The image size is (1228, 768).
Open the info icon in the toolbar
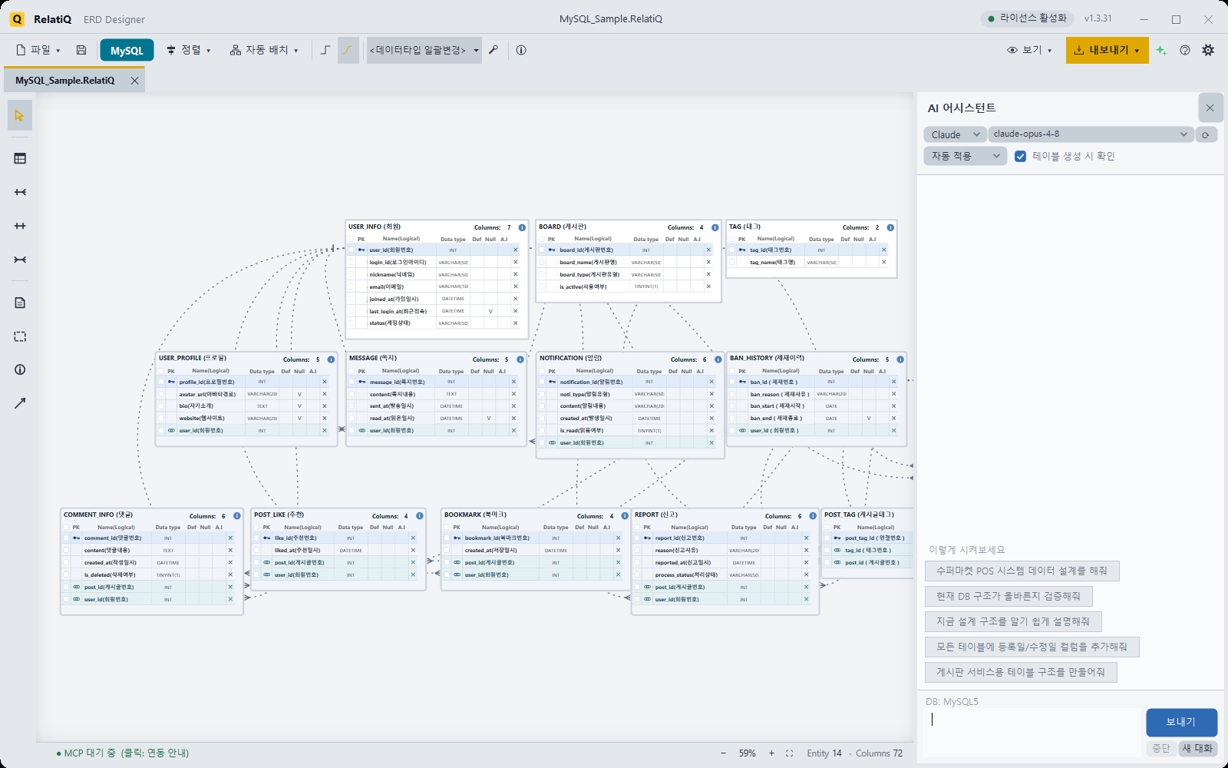(x=521, y=50)
